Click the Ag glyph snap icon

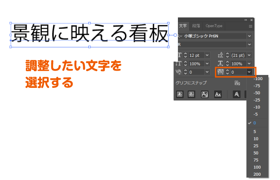click(x=205, y=94)
